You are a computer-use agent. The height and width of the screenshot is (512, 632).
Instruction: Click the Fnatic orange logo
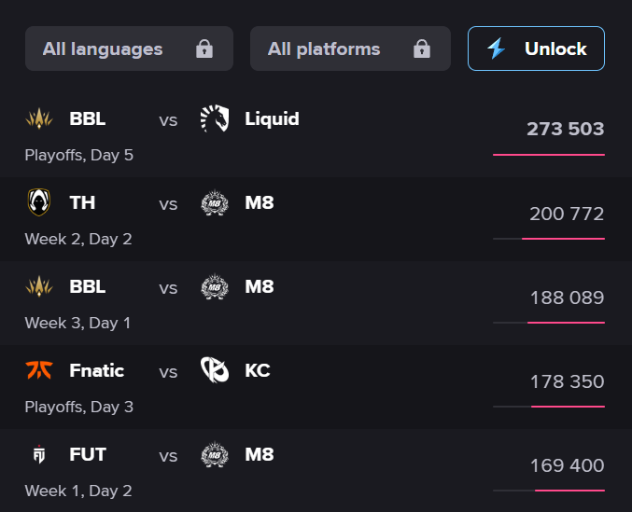[x=39, y=370]
